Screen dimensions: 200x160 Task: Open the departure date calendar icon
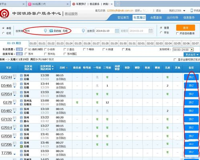pyautogui.click(x=117, y=31)
